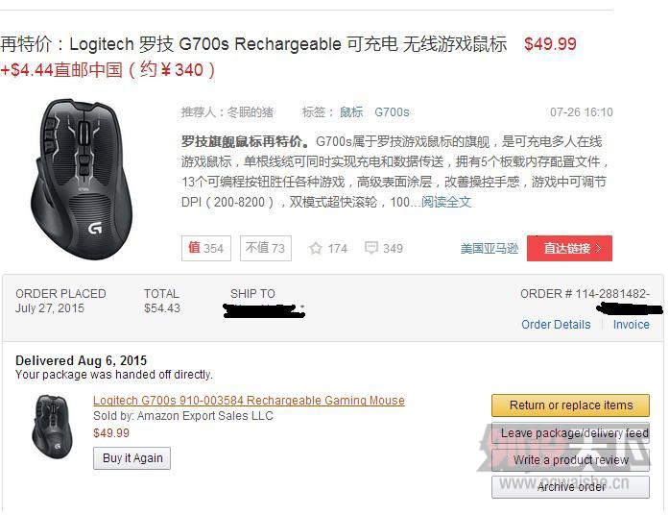Click Write a product review button
Screen dimensions: 669x515
coord(570,460)
